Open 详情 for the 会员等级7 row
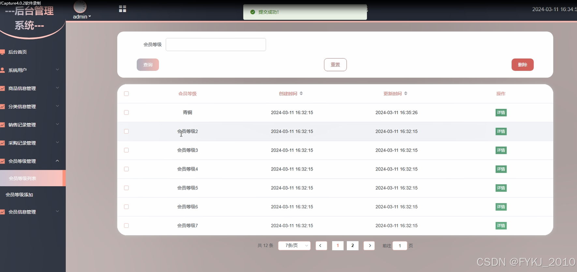The image size is (577, 272). [x=501, y=226]
